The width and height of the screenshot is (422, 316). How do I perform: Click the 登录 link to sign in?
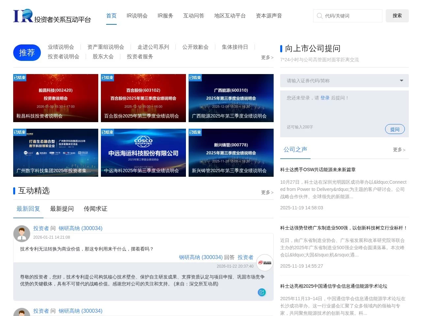tap(325, 98)
